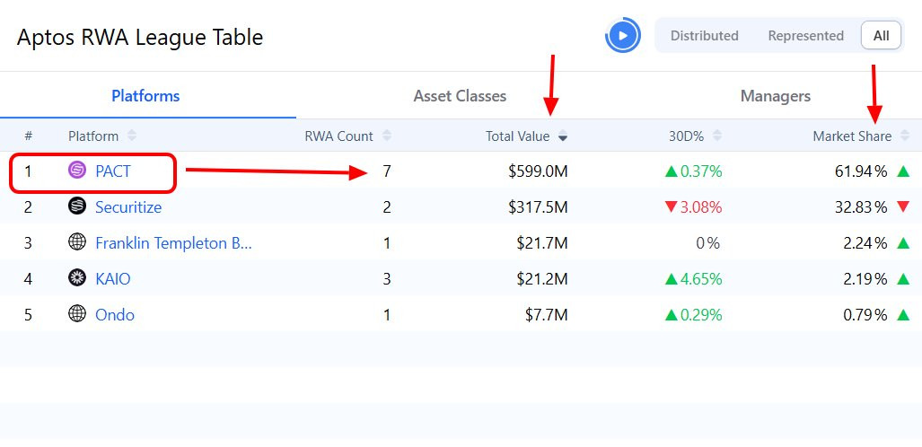Open the Securitize platform link
The height and width of the screenshot is (447, 922).
click(128, 207)
